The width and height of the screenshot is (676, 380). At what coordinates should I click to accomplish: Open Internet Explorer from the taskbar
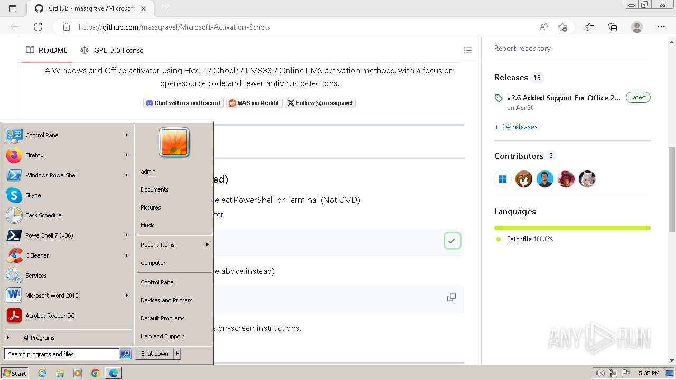click(x=42, y=373)
